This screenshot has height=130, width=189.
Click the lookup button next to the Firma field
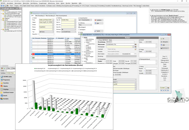53,20
